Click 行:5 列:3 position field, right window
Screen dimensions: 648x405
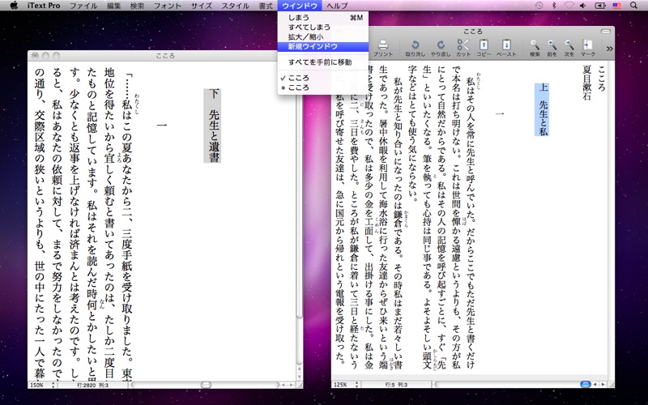click(x=396, y=384)
